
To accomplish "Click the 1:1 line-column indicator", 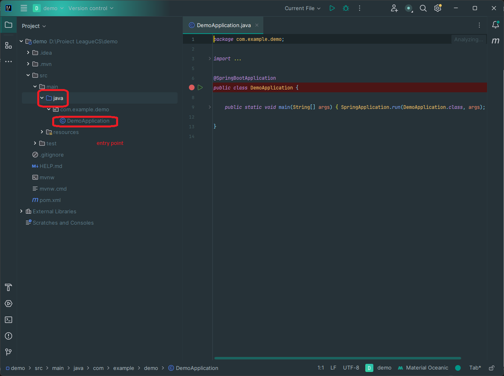I will point(321,368).
